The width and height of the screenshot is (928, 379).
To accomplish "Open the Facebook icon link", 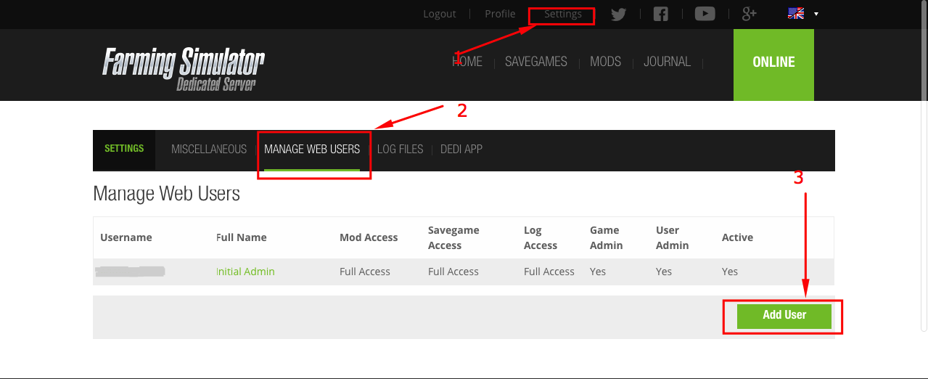I will pyautogui.click(x=660, y=15).
